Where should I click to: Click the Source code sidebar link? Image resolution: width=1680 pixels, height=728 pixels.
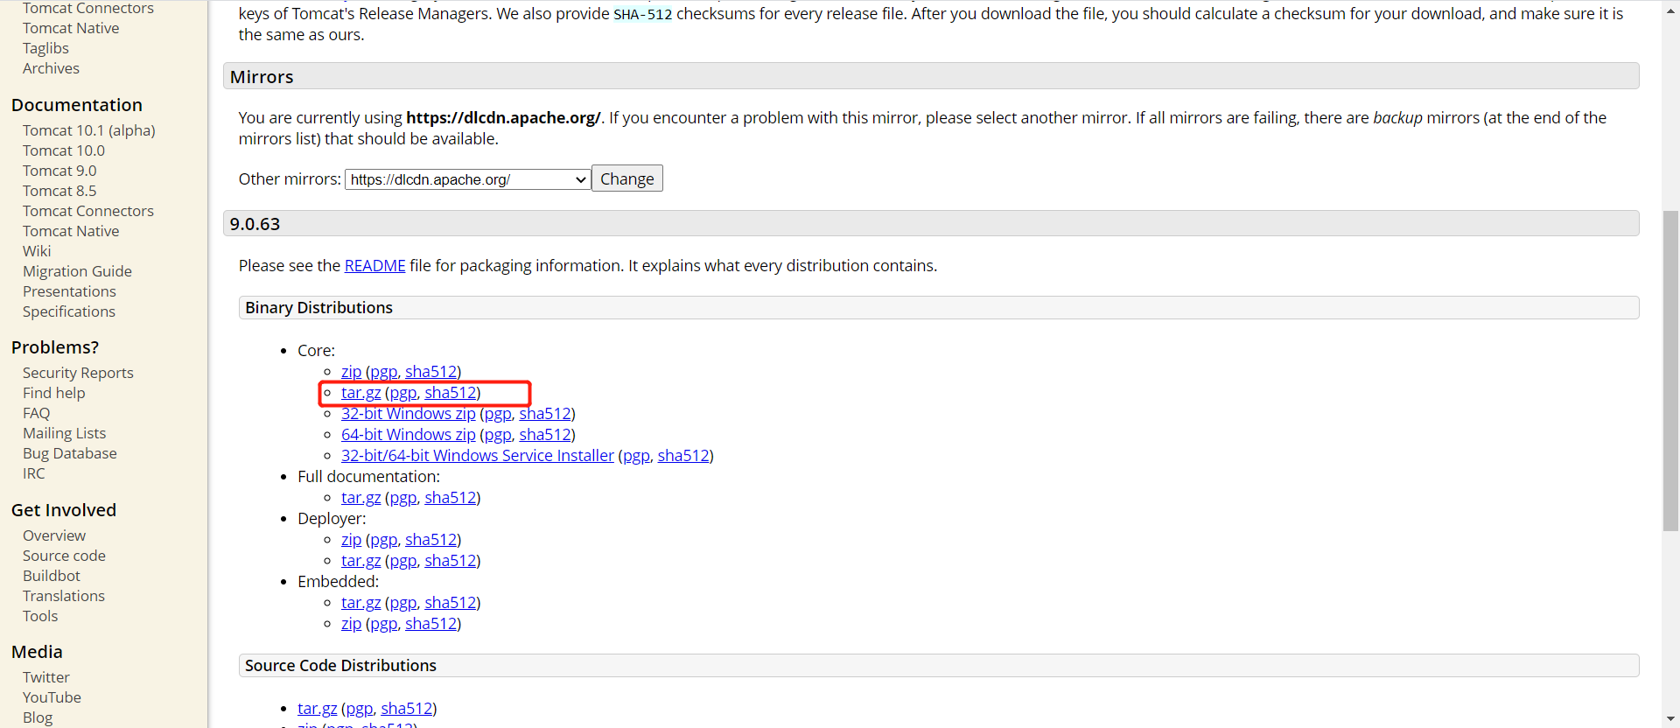[64, 556]
